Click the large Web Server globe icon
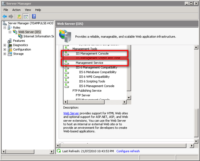 [x=65, y=36]
